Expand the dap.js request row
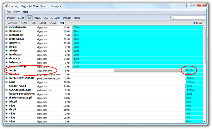 (6, 70)
